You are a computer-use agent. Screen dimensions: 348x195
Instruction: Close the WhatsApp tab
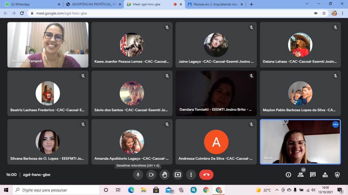(59, 4)
